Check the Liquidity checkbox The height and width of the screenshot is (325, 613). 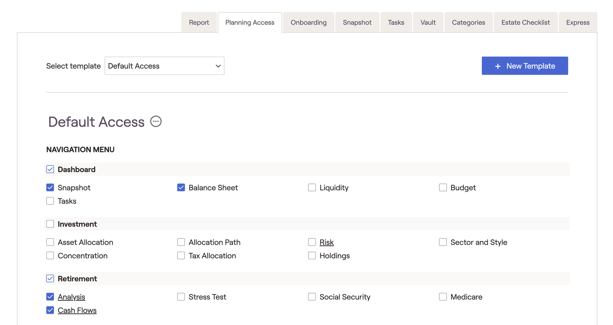coord(312,188)
